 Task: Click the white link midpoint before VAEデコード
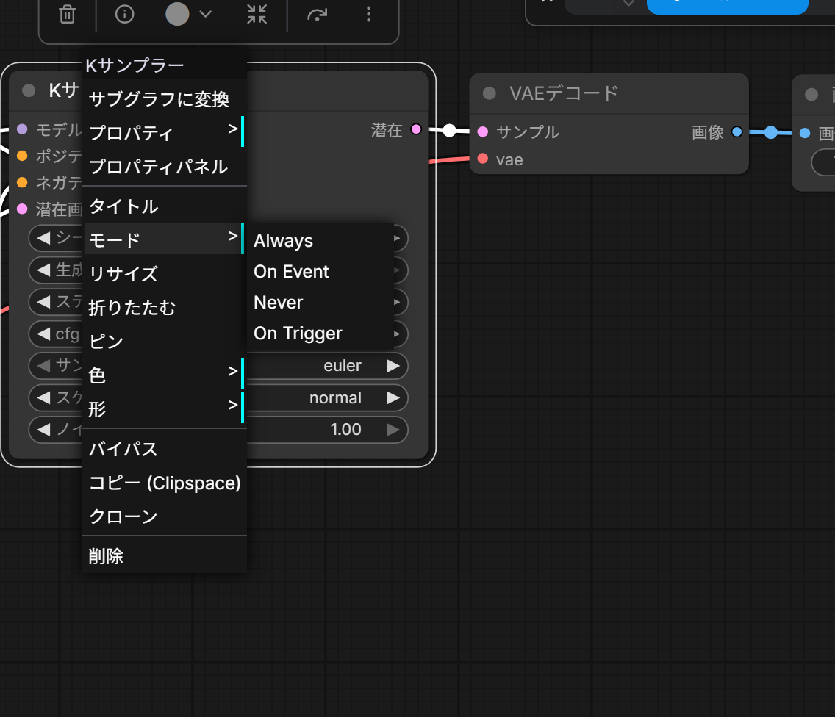(x=449, y=130)
